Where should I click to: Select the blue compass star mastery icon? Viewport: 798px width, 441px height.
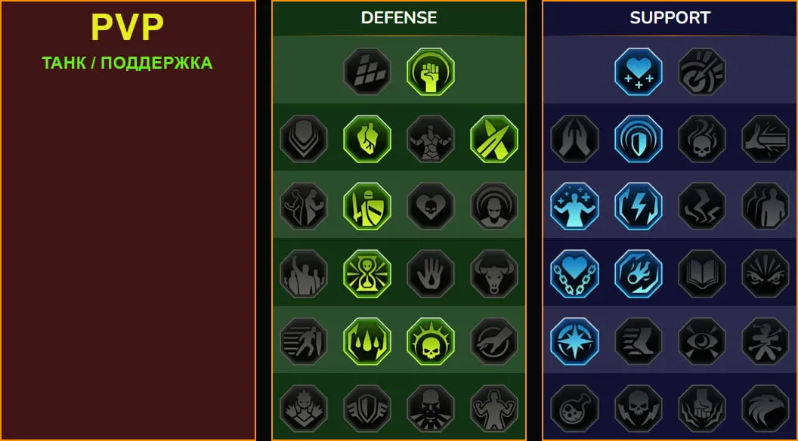(x=574, y=341)
